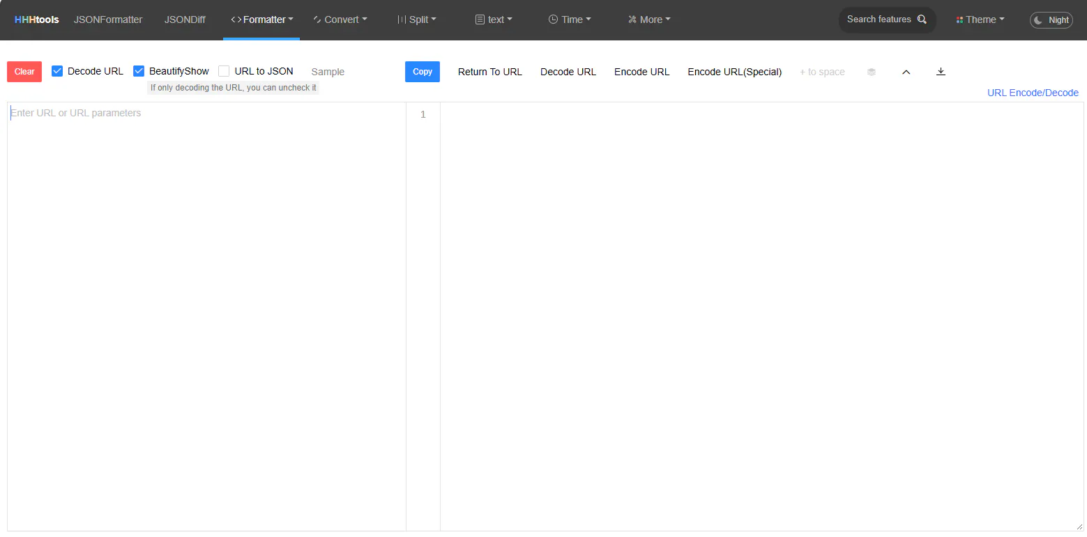Open the Time dropdown
The width and height of the screenshot is (1087, 537).
(570, 20)
